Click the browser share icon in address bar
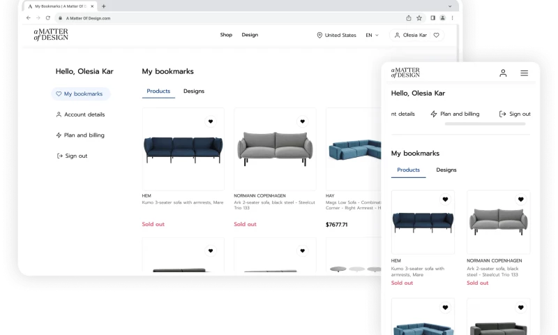 tap(408, 18)
